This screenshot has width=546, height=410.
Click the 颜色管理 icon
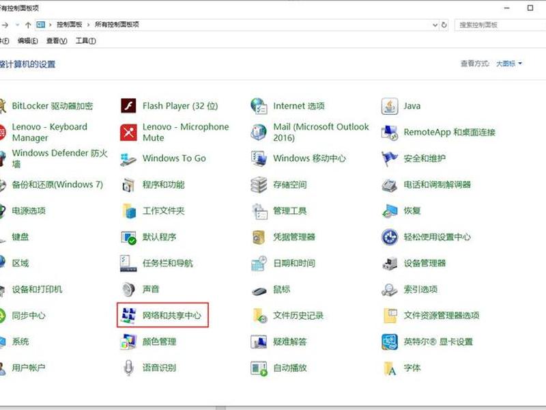[128, 342]
